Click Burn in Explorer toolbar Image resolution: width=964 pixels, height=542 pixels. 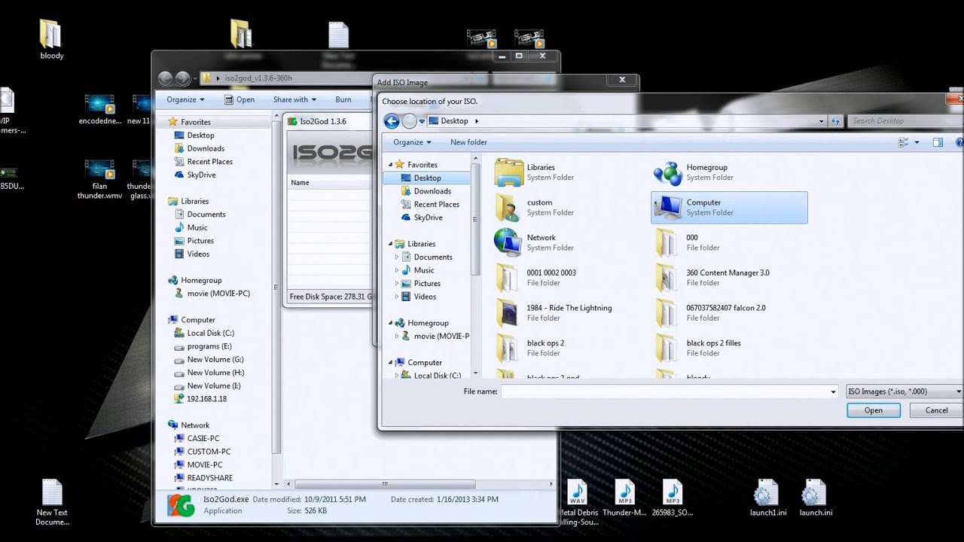(x=343, y=99)
